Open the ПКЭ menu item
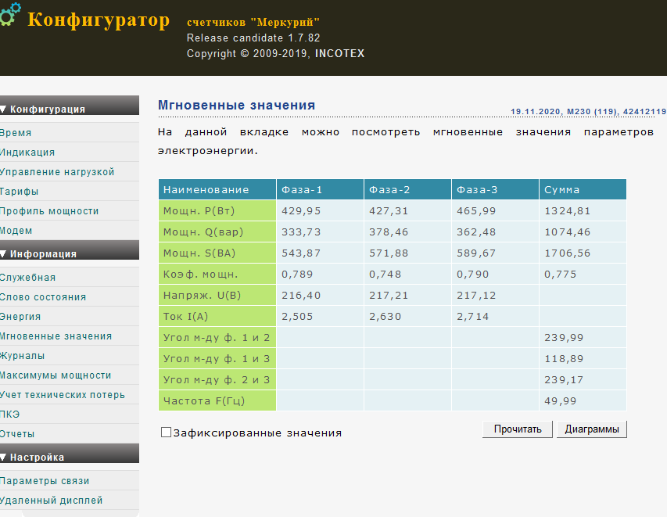 point(10,415)
